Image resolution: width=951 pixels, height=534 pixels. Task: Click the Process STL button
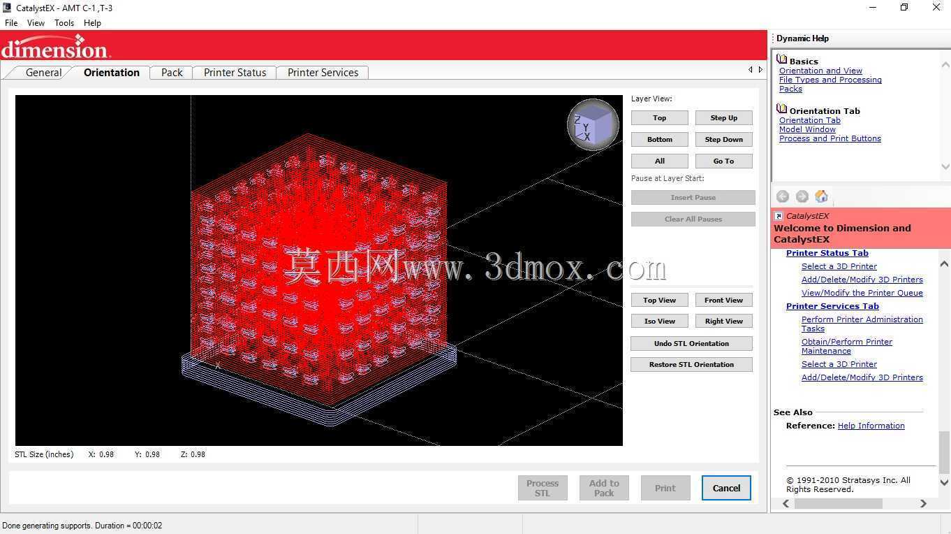coord(543,488)
